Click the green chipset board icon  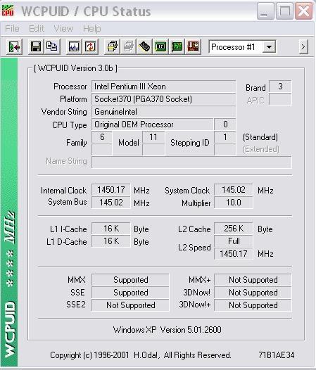click(x=160, y=46)
